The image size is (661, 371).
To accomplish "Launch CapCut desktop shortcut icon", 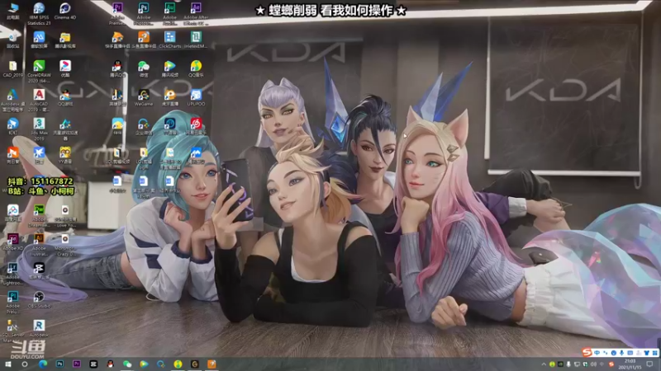I will click(x=39, y=270).
